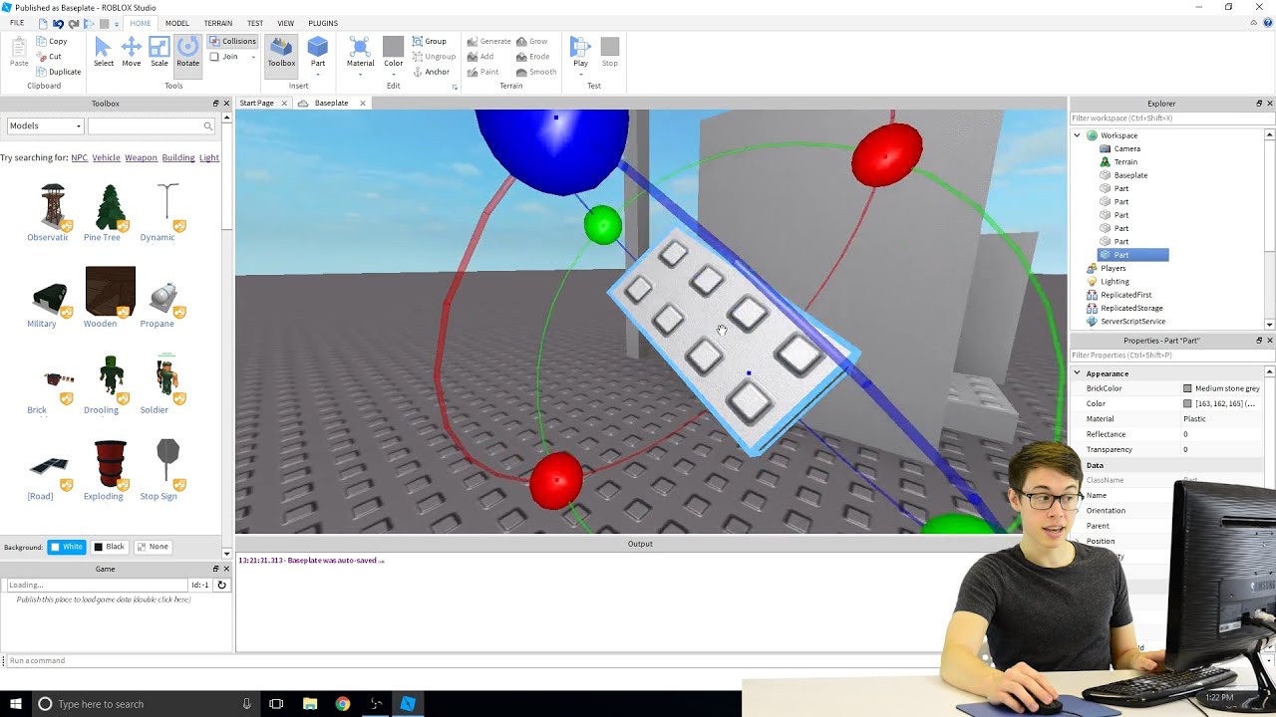
Task: Collapse the Appearance properties section
Action: pyautogui.click(x=1078, y=373)
